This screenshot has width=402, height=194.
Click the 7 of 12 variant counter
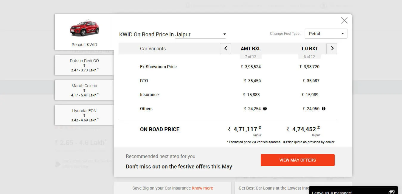(x=251, y=57)
